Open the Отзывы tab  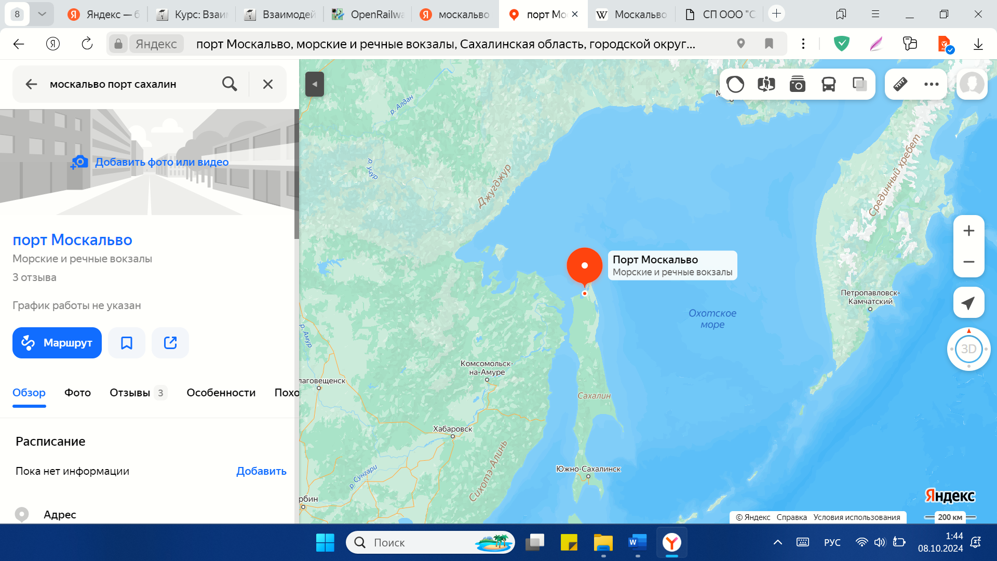(138, 393)
